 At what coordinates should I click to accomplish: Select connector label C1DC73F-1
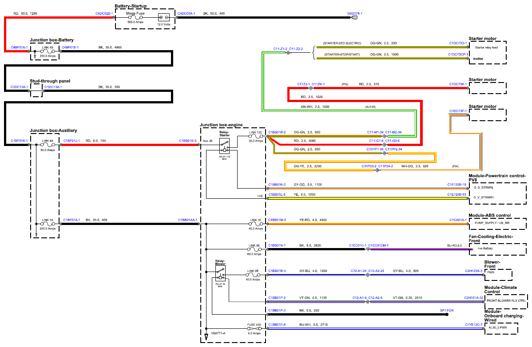[x=458, y=111]
